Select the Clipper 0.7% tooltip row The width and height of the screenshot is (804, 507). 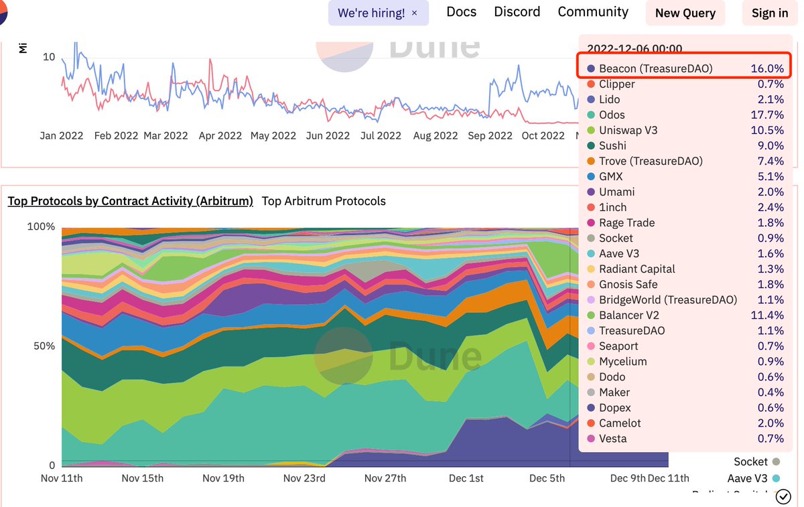(x=685, y=84)
